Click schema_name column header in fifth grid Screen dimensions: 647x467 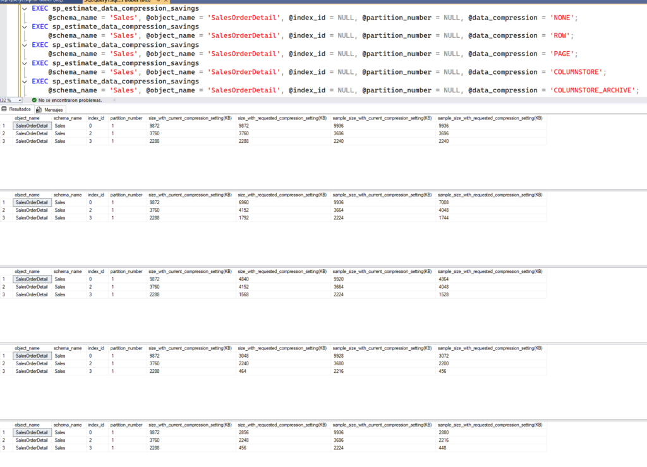point(67,425)
